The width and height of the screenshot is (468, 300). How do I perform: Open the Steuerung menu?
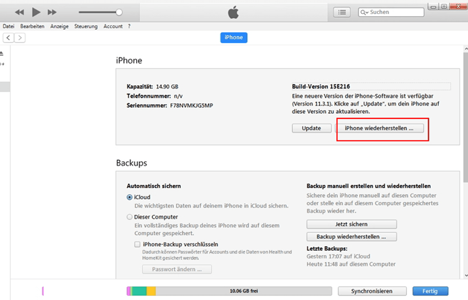86,26
